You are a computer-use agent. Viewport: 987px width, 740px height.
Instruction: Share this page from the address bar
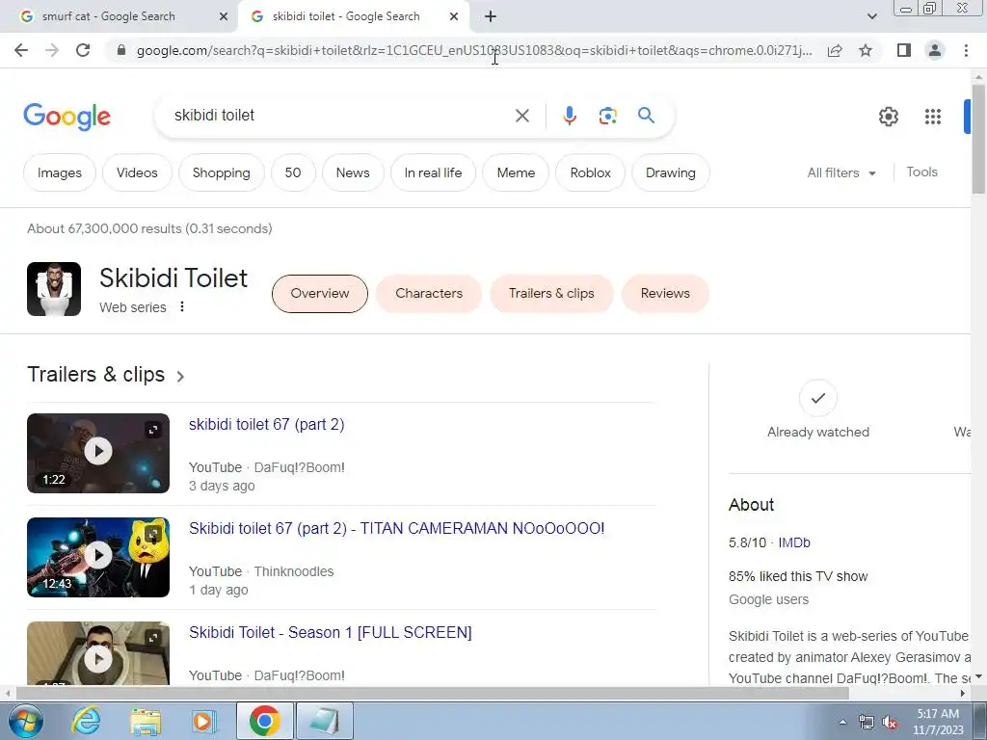coord(835,50)
